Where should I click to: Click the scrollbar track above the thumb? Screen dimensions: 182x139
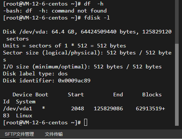point(177,21)
